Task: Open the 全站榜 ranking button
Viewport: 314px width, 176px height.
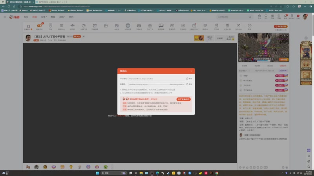Action: 220,38
